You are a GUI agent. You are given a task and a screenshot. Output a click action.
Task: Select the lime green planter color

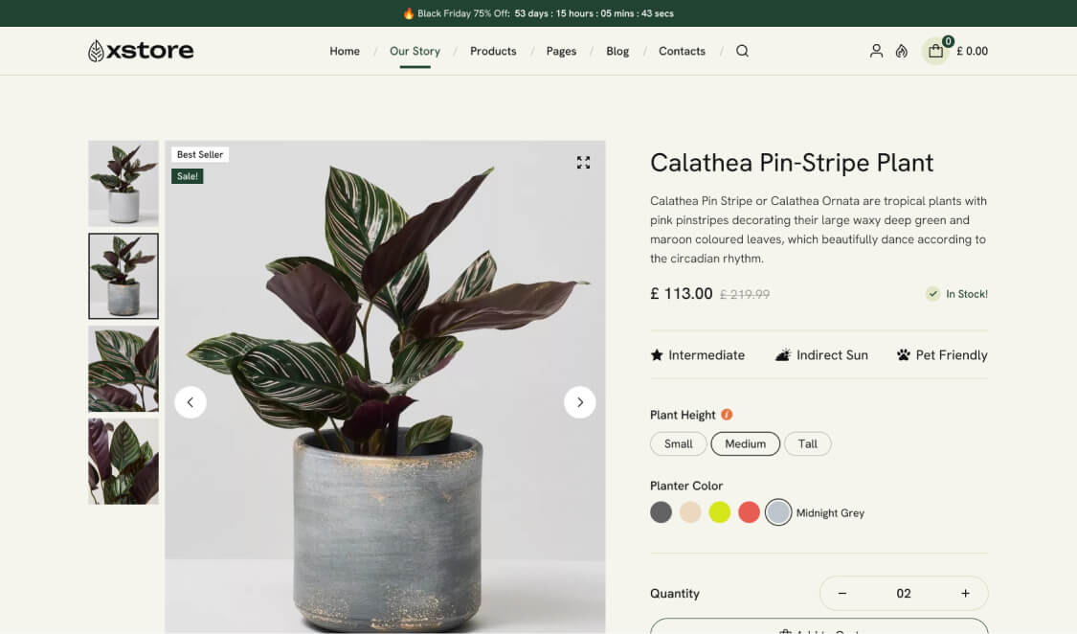coord(720,512)
